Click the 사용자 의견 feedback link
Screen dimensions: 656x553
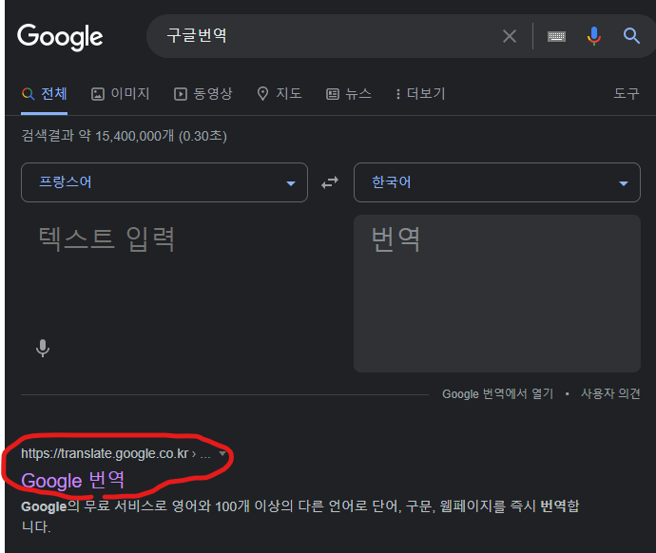coord(610,393)
